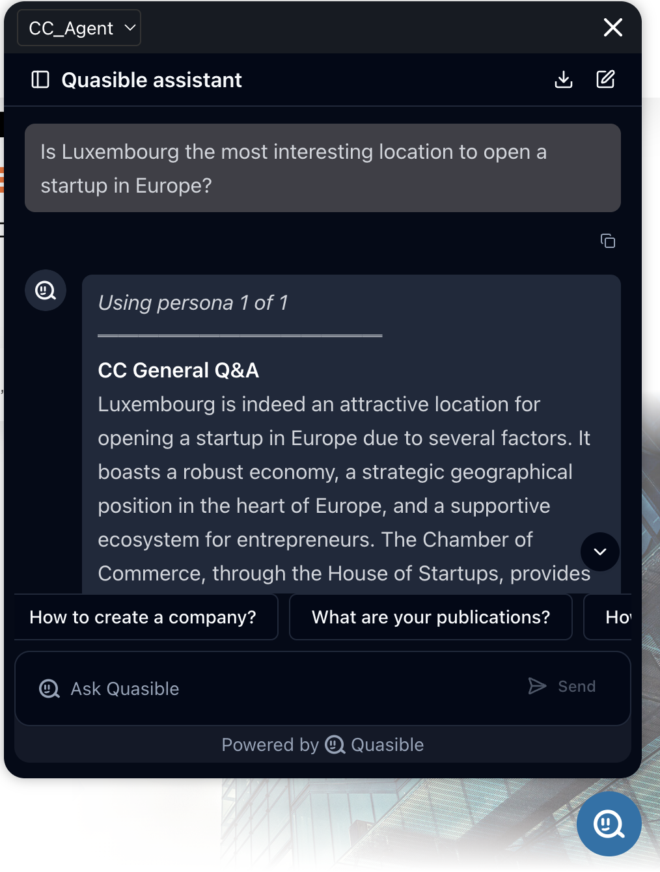Click the Quasible avatar beside the response
Image resolution: width=660 pixels, height=872 pixels.
point(46,290)
